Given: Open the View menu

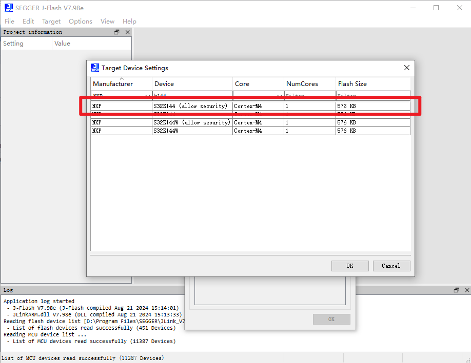Looking at the screenshot, I should (x=107, y=22).
